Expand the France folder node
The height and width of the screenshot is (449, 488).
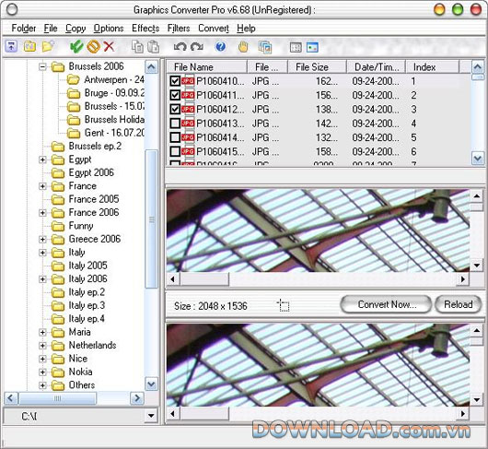pos(42,186)
